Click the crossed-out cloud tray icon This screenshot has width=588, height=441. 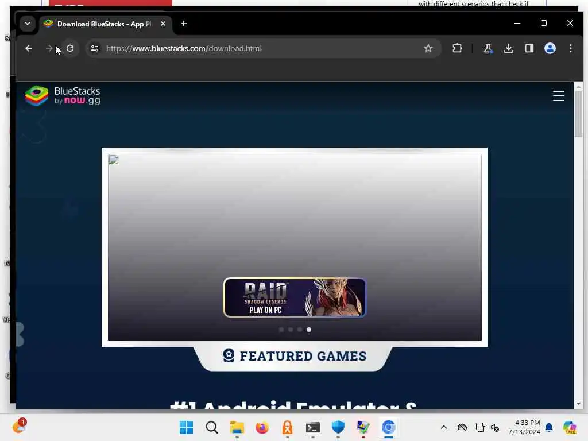462,427
